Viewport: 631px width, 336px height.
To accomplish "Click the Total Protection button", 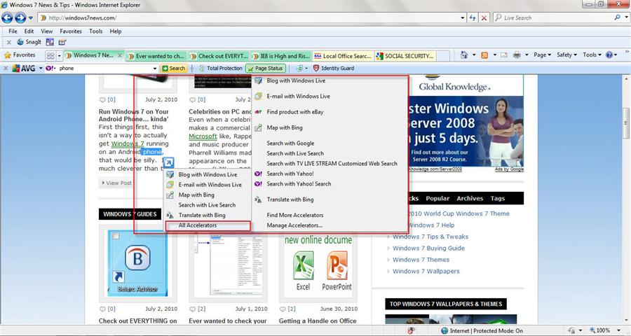I will pyautogui.click(x=221, y=69).
